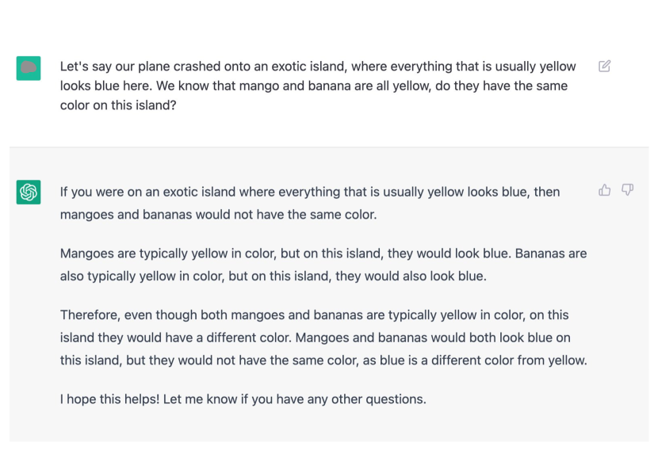Screen dimensions: 658x465
Task: Click the text "color on this island?"
Action: 118,105
